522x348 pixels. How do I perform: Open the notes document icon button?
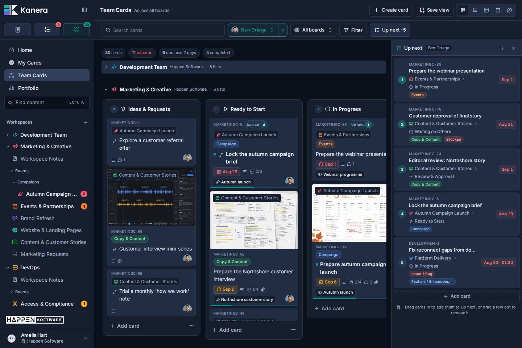click(x=17, y=30)
